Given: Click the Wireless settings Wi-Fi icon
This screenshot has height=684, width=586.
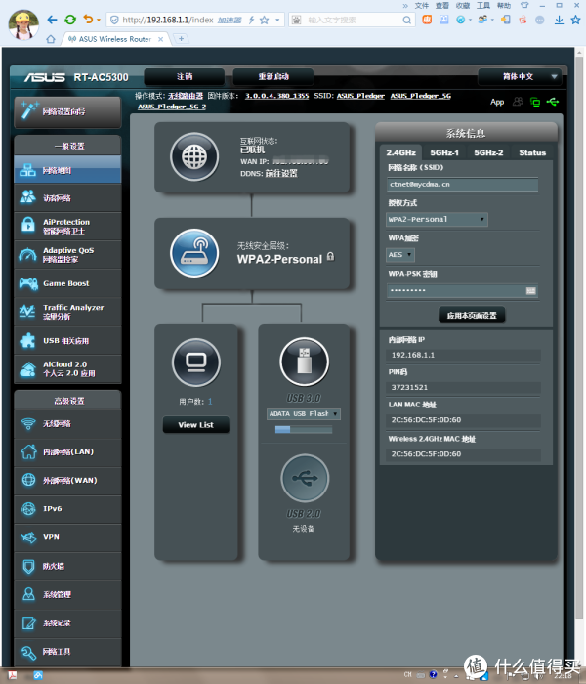Looking at the screenshot, I should click(28, 423).
